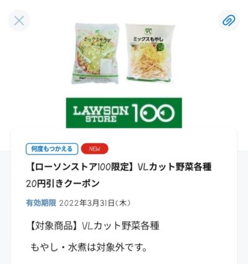Tap the Lawson Store 100 logo banner
The width and height of the screenshot is (248, 264).
point(124,113)
